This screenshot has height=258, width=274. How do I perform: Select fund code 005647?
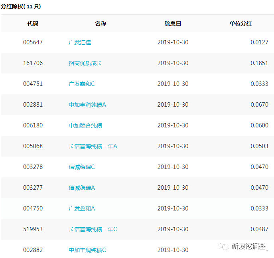[33, 42]
